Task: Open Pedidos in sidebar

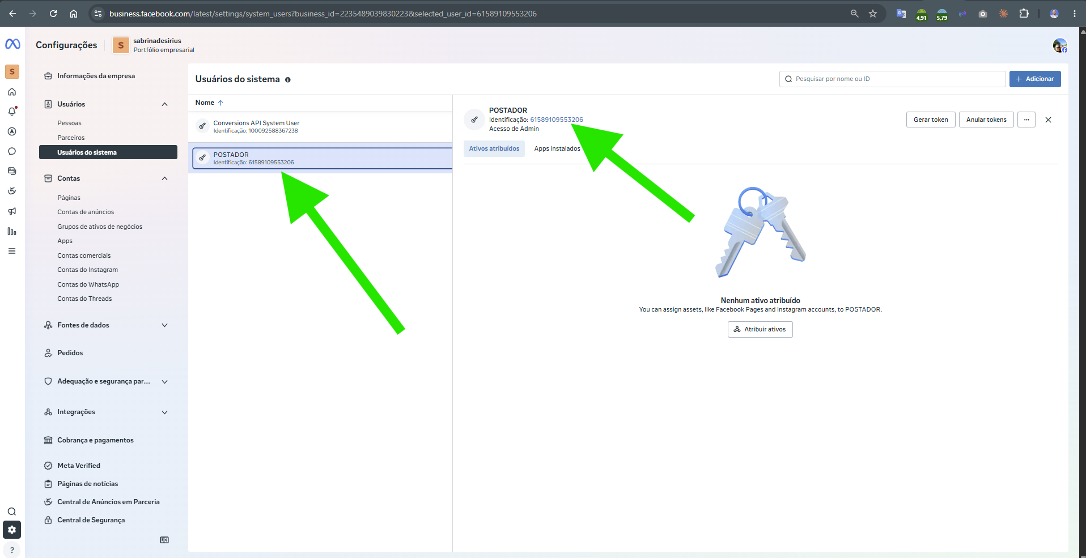Action: [70, 353]
